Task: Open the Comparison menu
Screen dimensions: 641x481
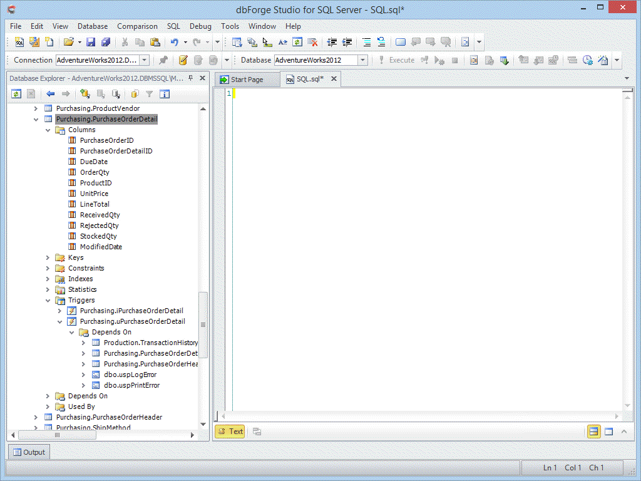Action: [x=137, y=26]
